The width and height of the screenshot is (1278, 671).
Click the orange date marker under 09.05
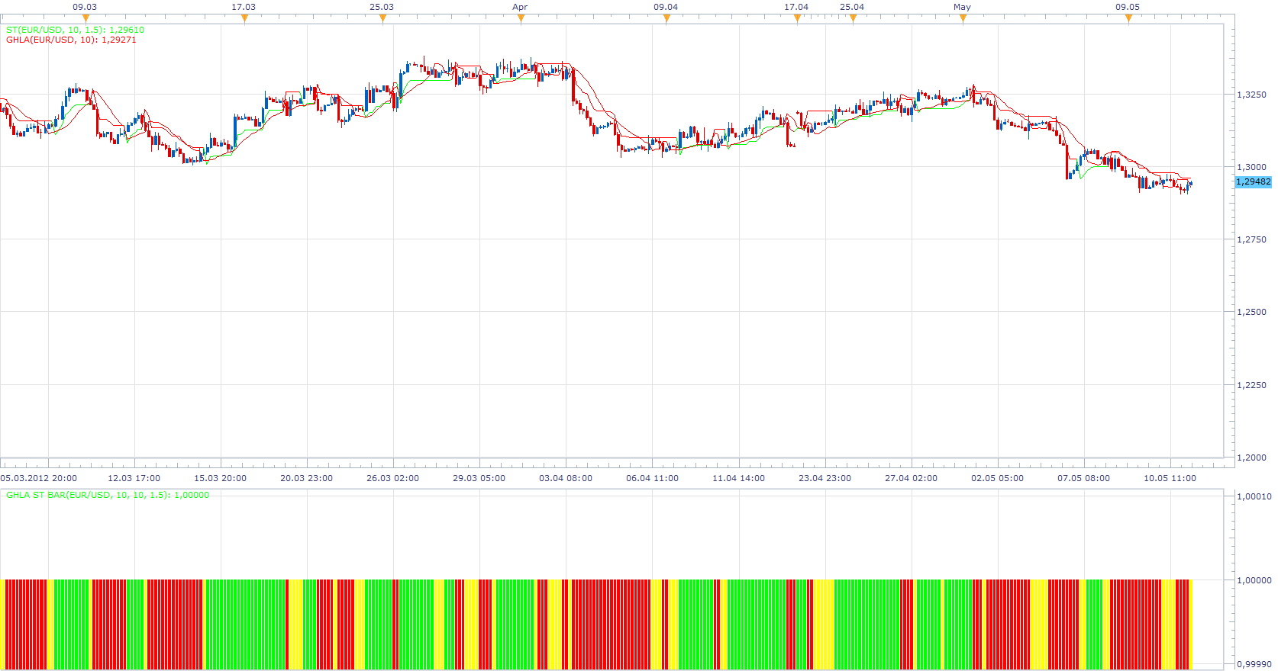coord(1128,19)
